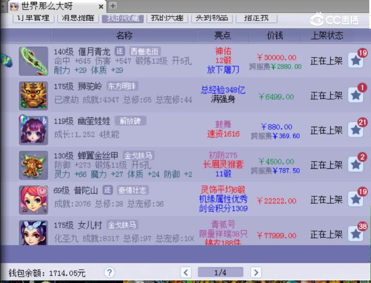Click the 金戈铁马 tag on 蝉翼金丝甲
The width and height of the screenshot is (371, 283).
click(x=138, y=156)
